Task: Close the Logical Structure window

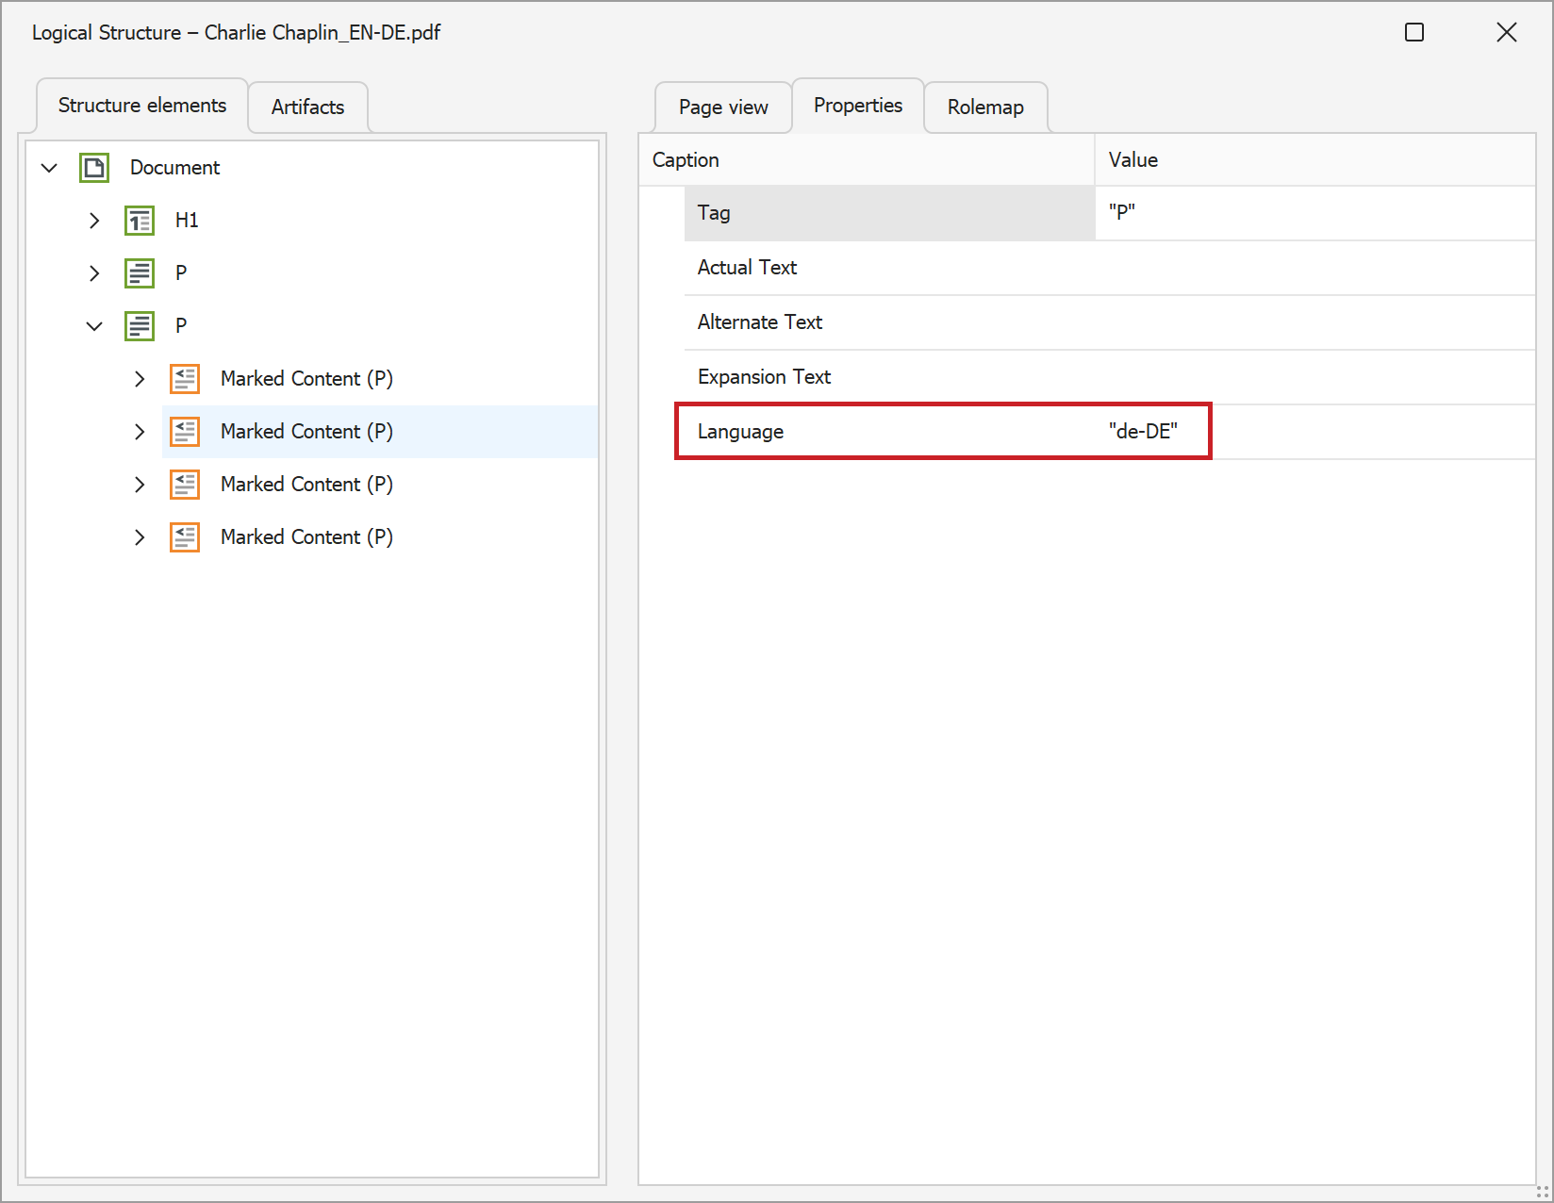Action: 1507,32
